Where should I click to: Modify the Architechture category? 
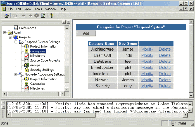(147, 49)
